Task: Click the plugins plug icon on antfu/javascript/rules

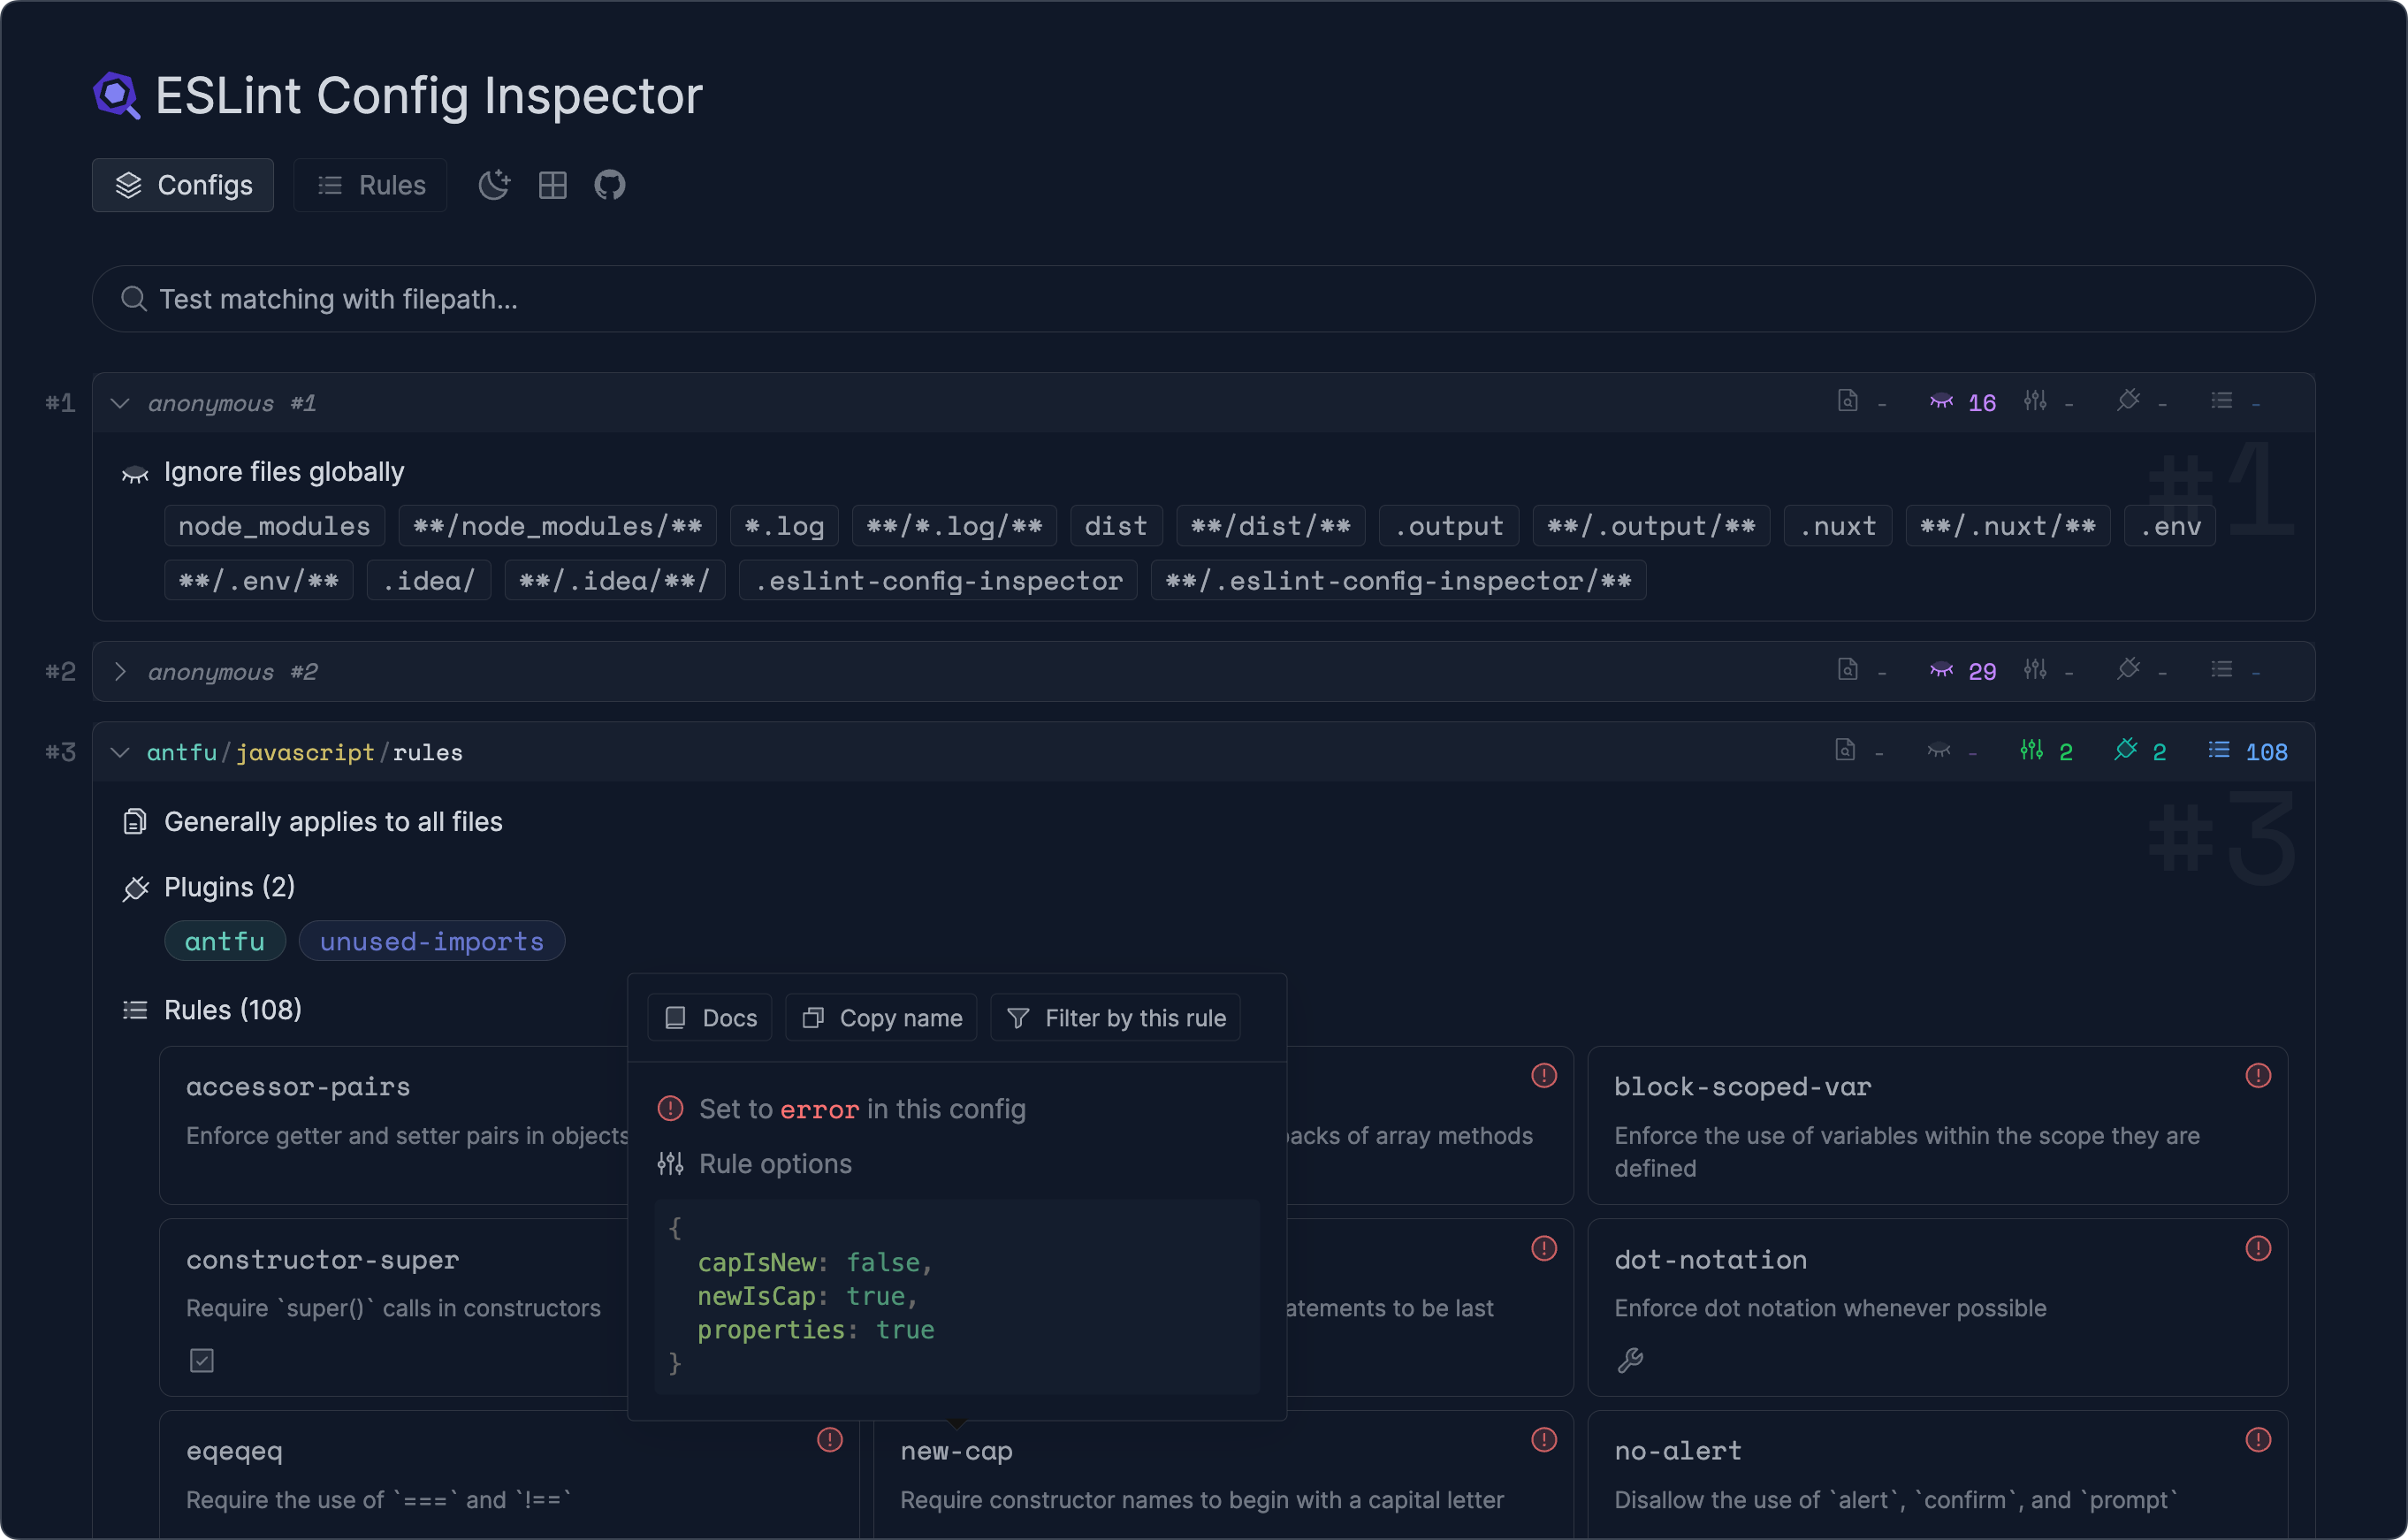Action: coord(2129,751)
